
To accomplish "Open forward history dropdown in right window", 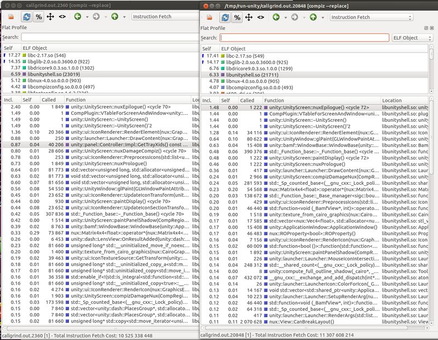I will pos(304,18).
